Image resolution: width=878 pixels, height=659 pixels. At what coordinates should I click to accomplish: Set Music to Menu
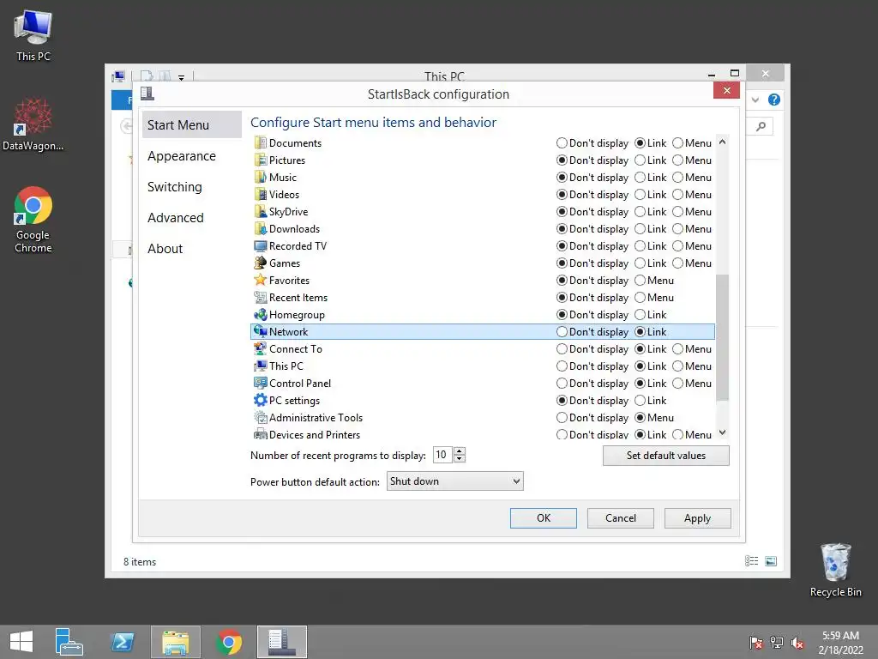click(677, 177)
